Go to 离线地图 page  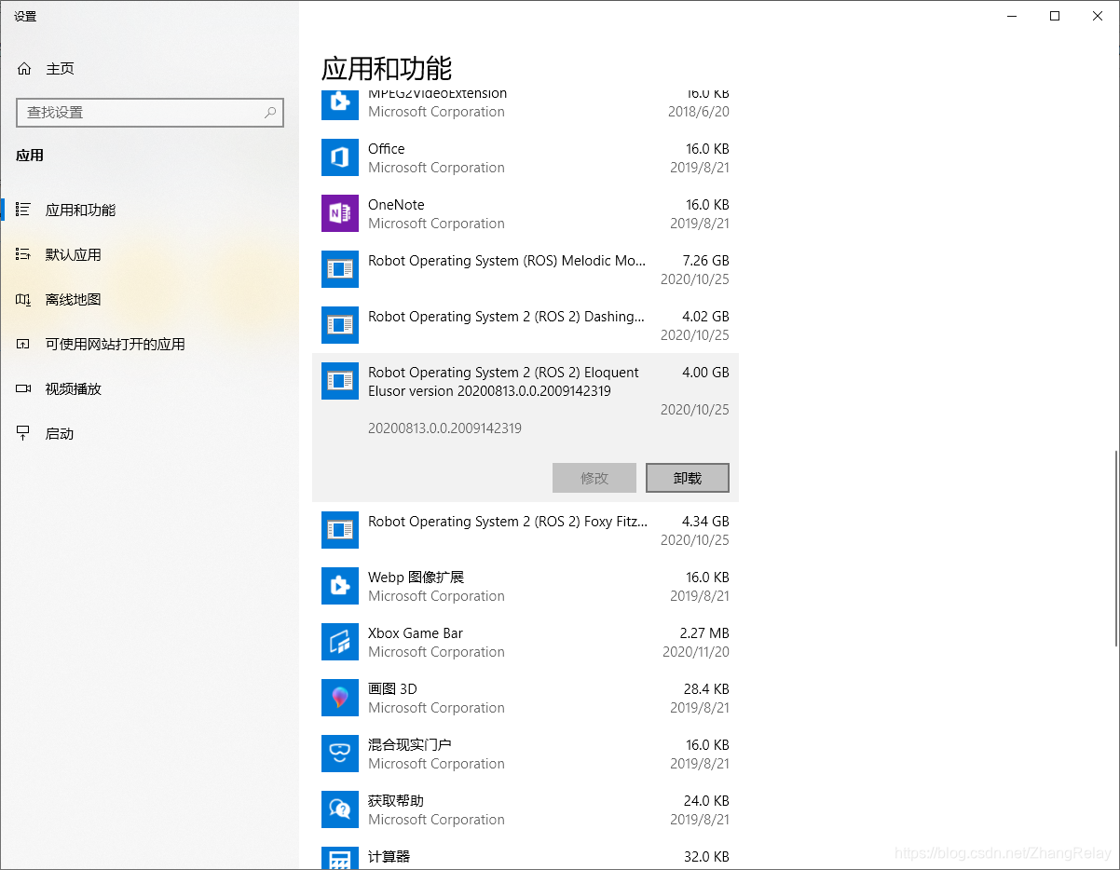point(149,299)
